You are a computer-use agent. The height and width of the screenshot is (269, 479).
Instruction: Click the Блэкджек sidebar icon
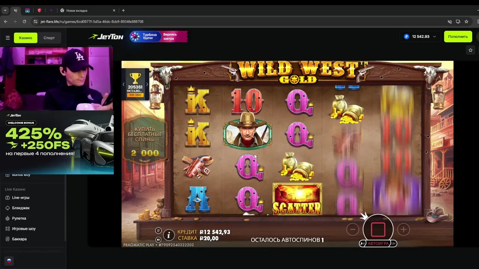pyautogui.click(x=7, y=208)
